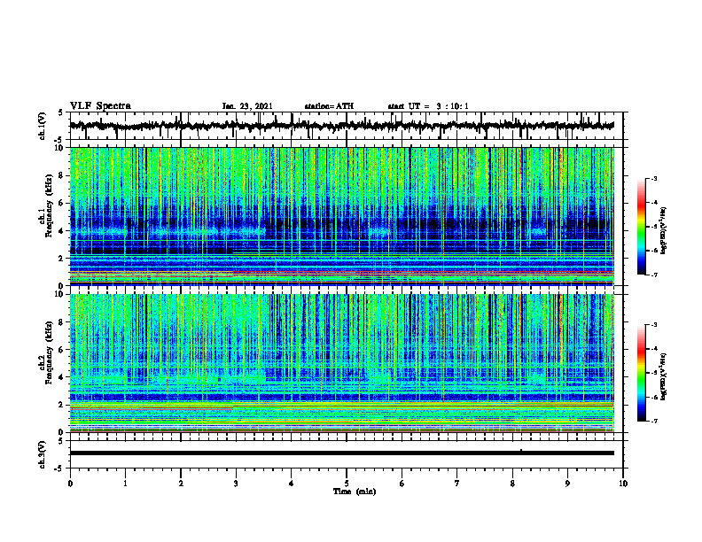Image resolution: width=702 pixels, height=542 pixels.
Task: Click the time axis tick label "3"
Action: tap(236, 484)
